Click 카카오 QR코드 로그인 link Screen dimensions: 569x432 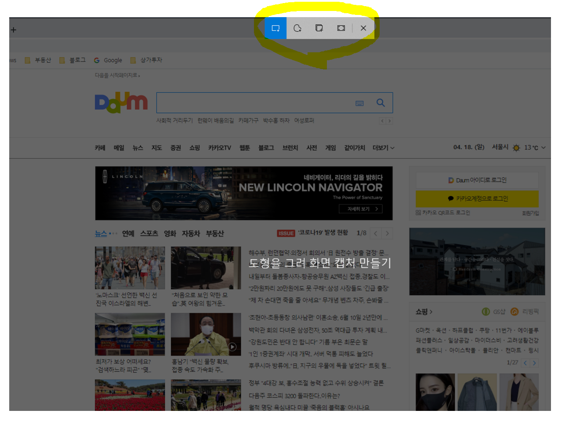tap(443, 213)
